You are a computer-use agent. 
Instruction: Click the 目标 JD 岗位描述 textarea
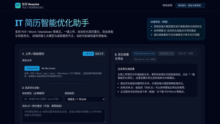[64, 116]
